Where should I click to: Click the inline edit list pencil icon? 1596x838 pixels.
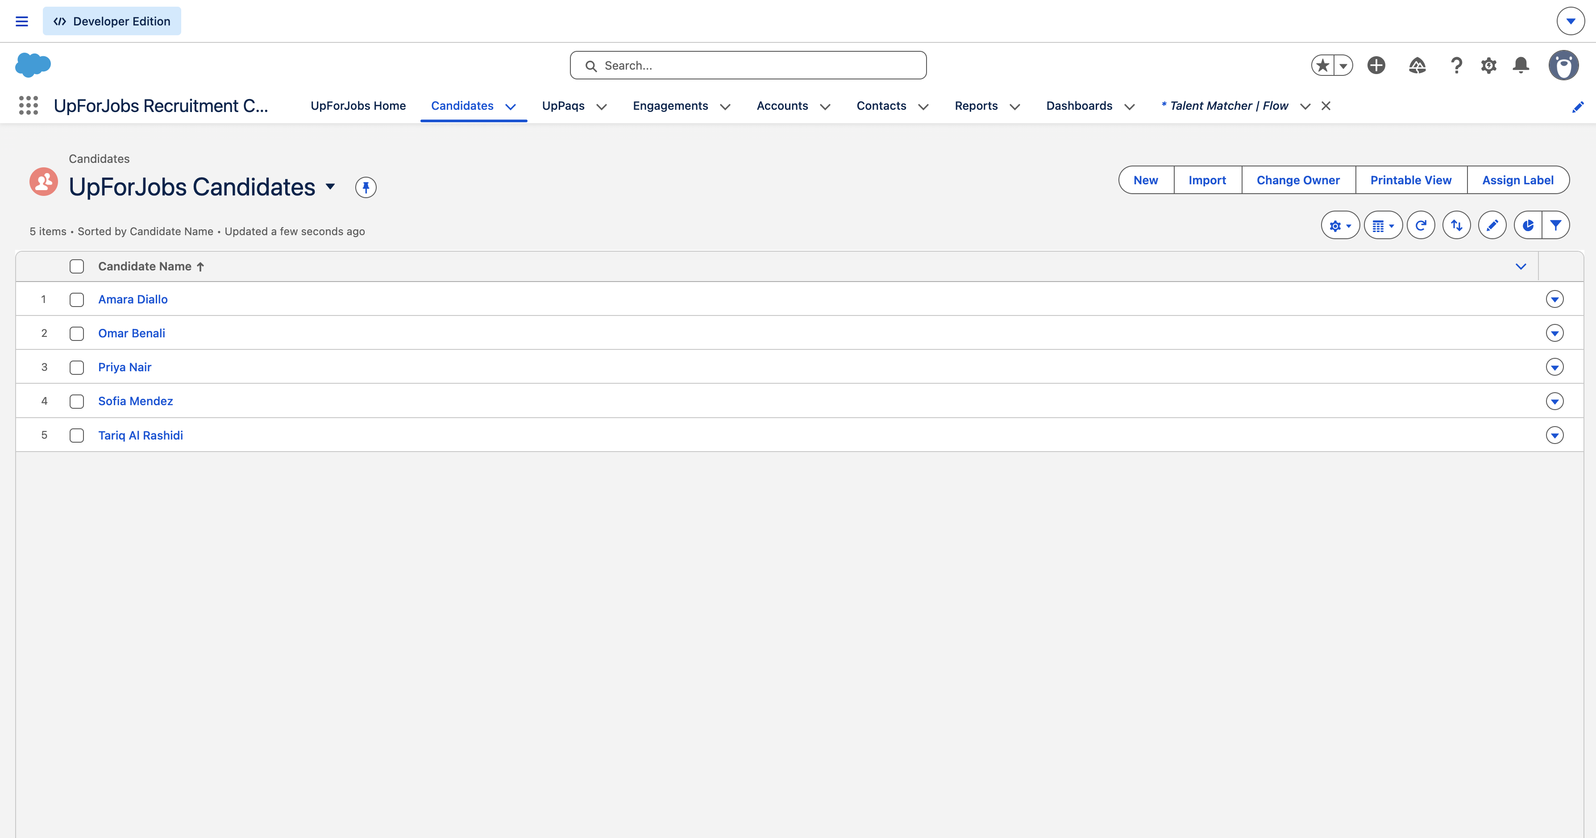1492,225
